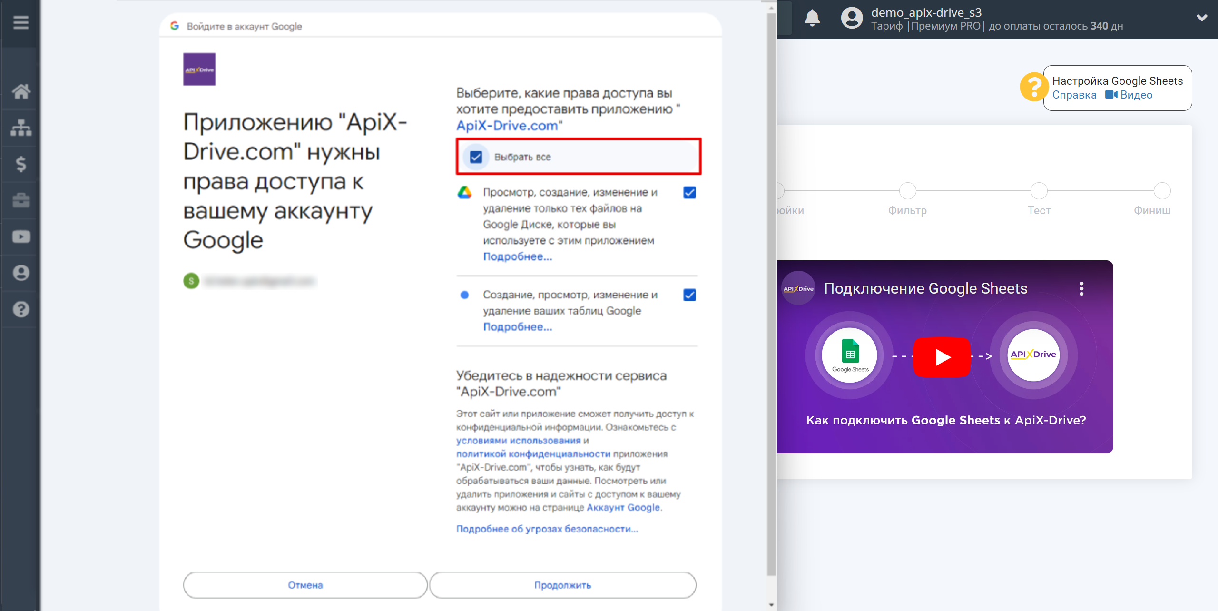
Task: Open 'Подробнее об угрозах безопасности...' link
Action: click(547, 529)
